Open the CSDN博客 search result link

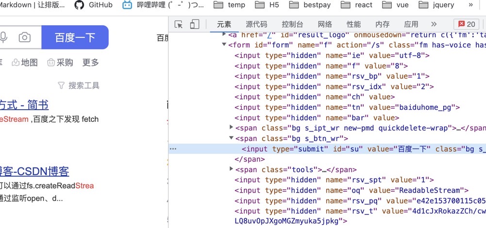point(34,171)
